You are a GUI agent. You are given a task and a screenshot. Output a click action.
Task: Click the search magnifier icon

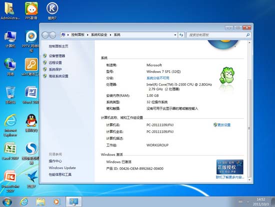pyautogui.click(x=248, y=35)
